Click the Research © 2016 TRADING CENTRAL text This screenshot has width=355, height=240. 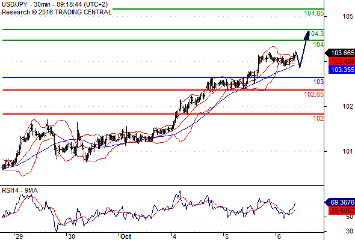tap(57, 12)
